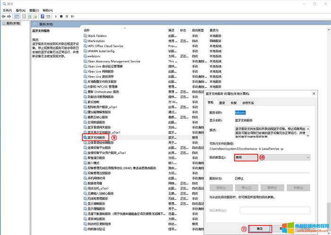Select the 蓝牙支持服务 row in services list
This screenshot has width=331, height=235.
click(x=96, y=138)
